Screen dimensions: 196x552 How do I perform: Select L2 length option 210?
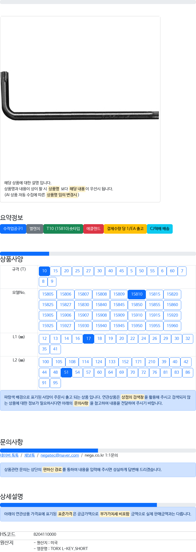click(152, 362)
